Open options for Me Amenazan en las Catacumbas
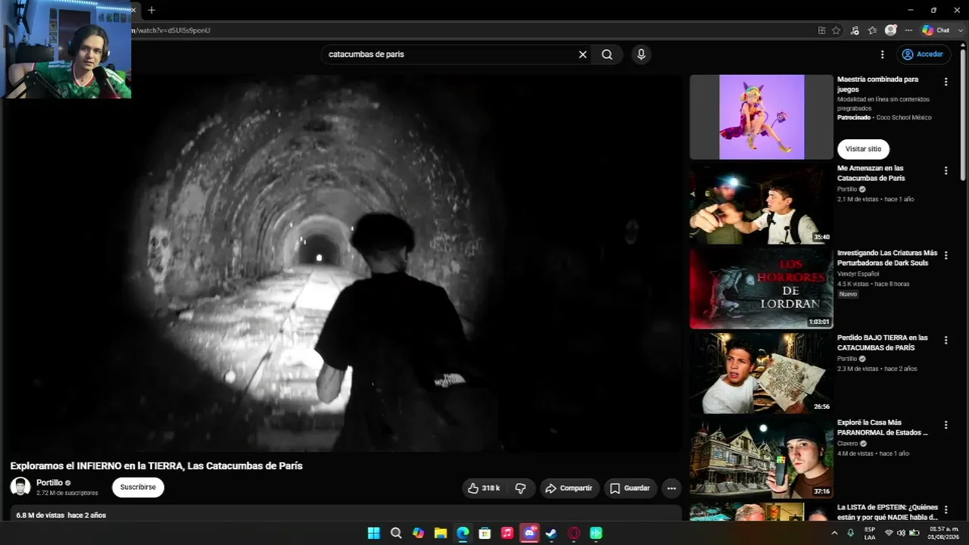 [x=946, y=171]
